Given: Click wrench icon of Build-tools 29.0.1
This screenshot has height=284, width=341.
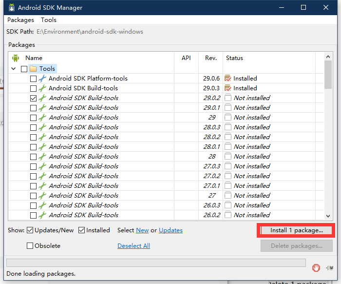Looking at the screenshot, I should coord(42,108).
